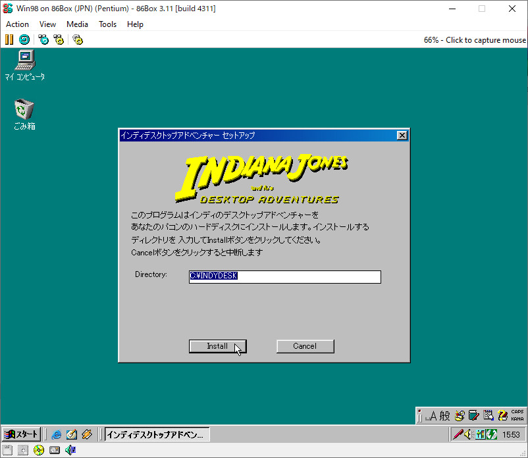Open the Action menu
528x458 pixels.
18,24
